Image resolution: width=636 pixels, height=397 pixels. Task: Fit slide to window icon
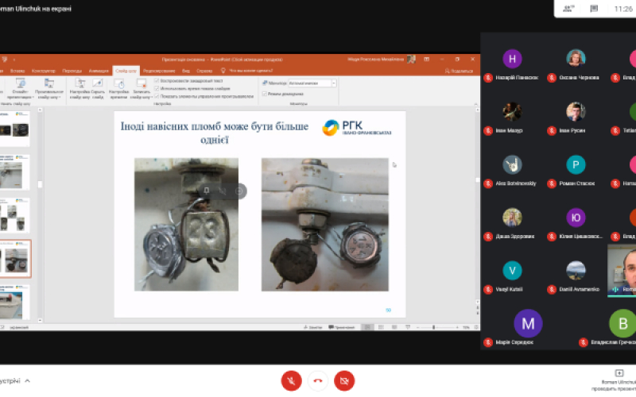point(476,327)
